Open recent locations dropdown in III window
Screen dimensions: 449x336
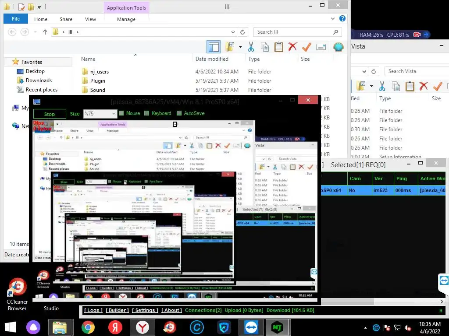click(x=35, y=32)
